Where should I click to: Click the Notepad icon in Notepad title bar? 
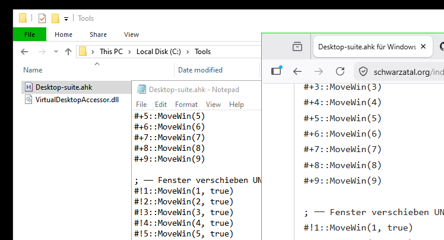point(141,89)
